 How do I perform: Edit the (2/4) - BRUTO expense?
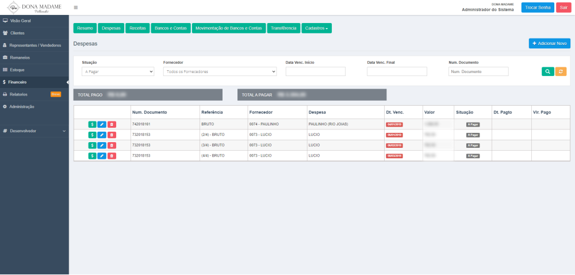click(x=102, y=135)
